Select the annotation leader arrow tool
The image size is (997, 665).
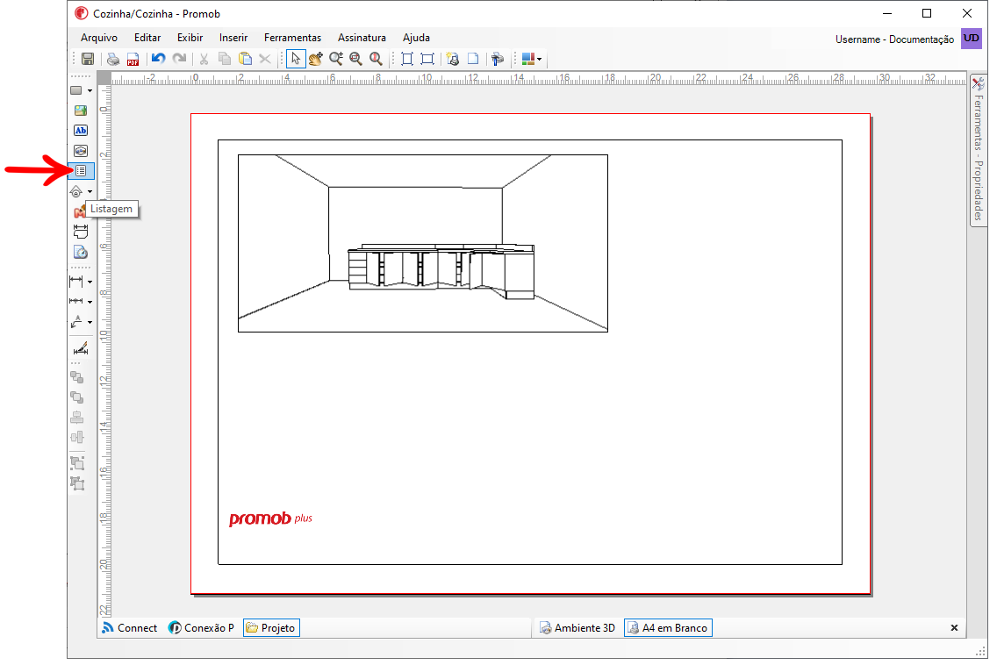click(76, 322)
